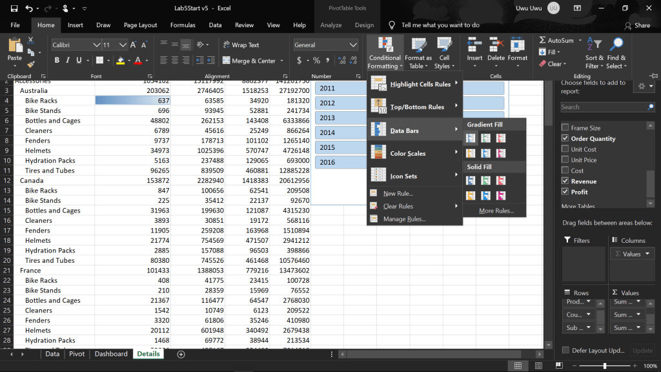Check the Unit Cost field checkbox
The width and height of the screenshot is (661, 372).
point(565,149)
